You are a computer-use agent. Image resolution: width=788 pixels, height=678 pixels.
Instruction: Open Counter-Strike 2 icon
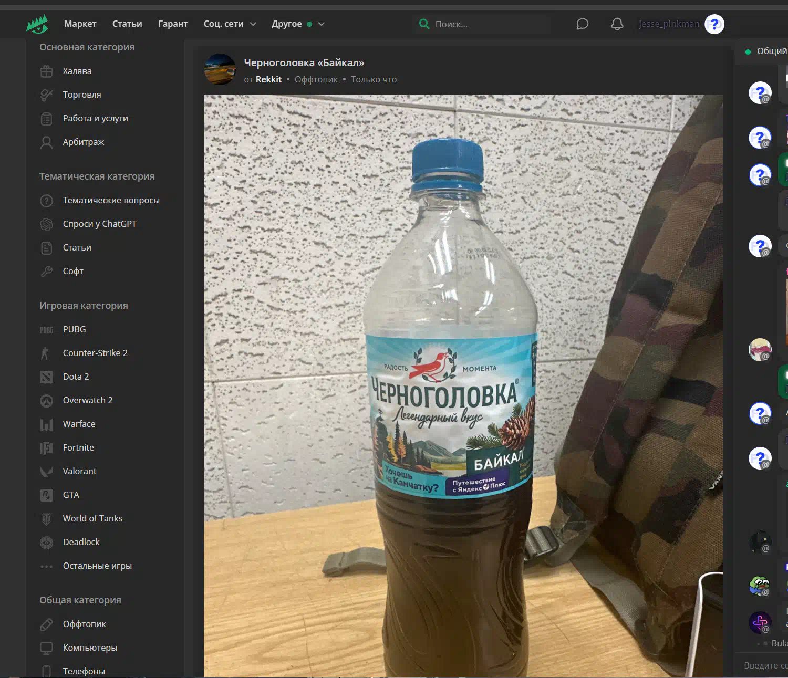46,353
